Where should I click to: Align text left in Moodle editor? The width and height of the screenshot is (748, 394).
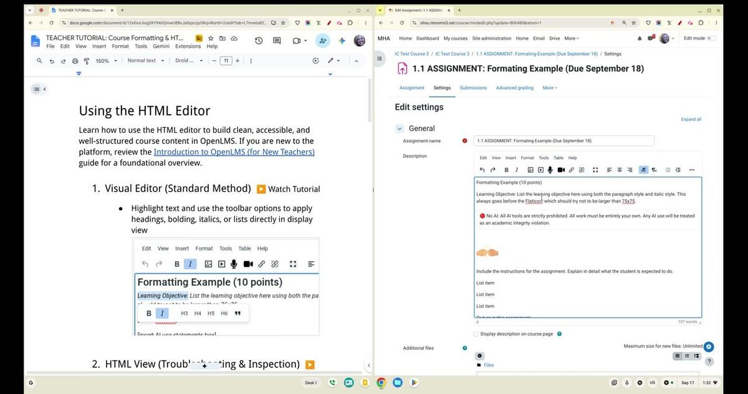[610, 170]
